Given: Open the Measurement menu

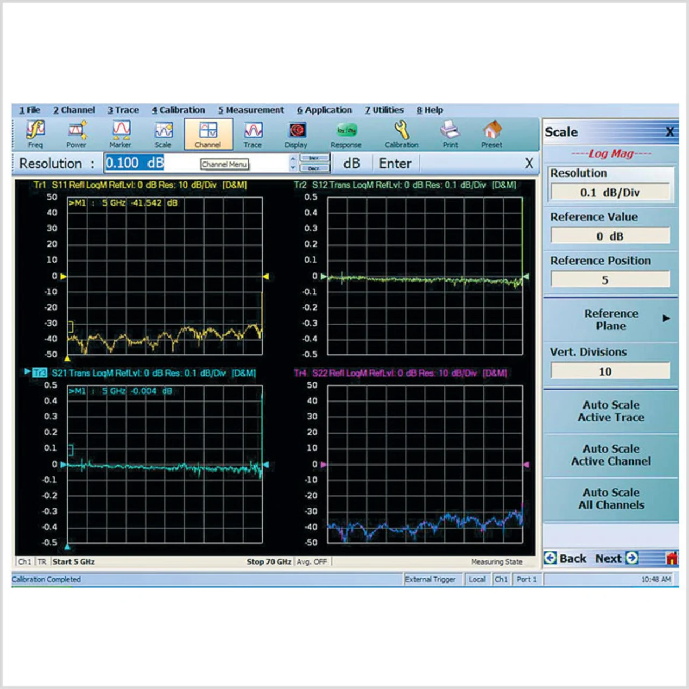Looking at the screenshot, I should pos(251,110).
